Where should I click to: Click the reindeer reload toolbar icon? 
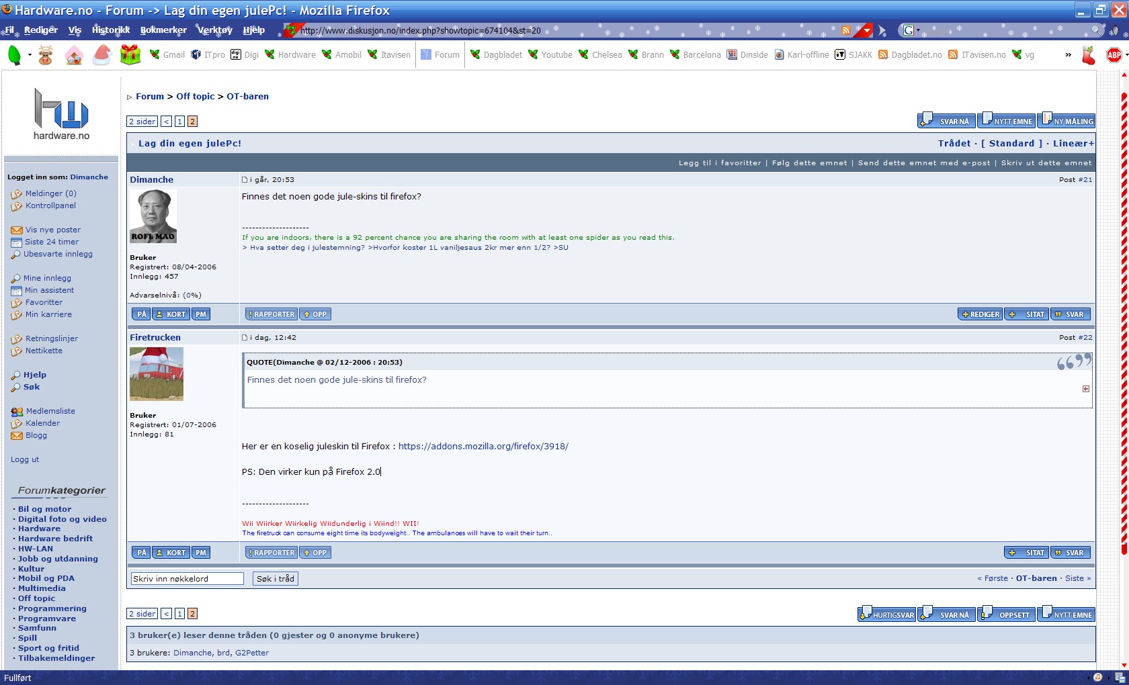tap(46, 55)
